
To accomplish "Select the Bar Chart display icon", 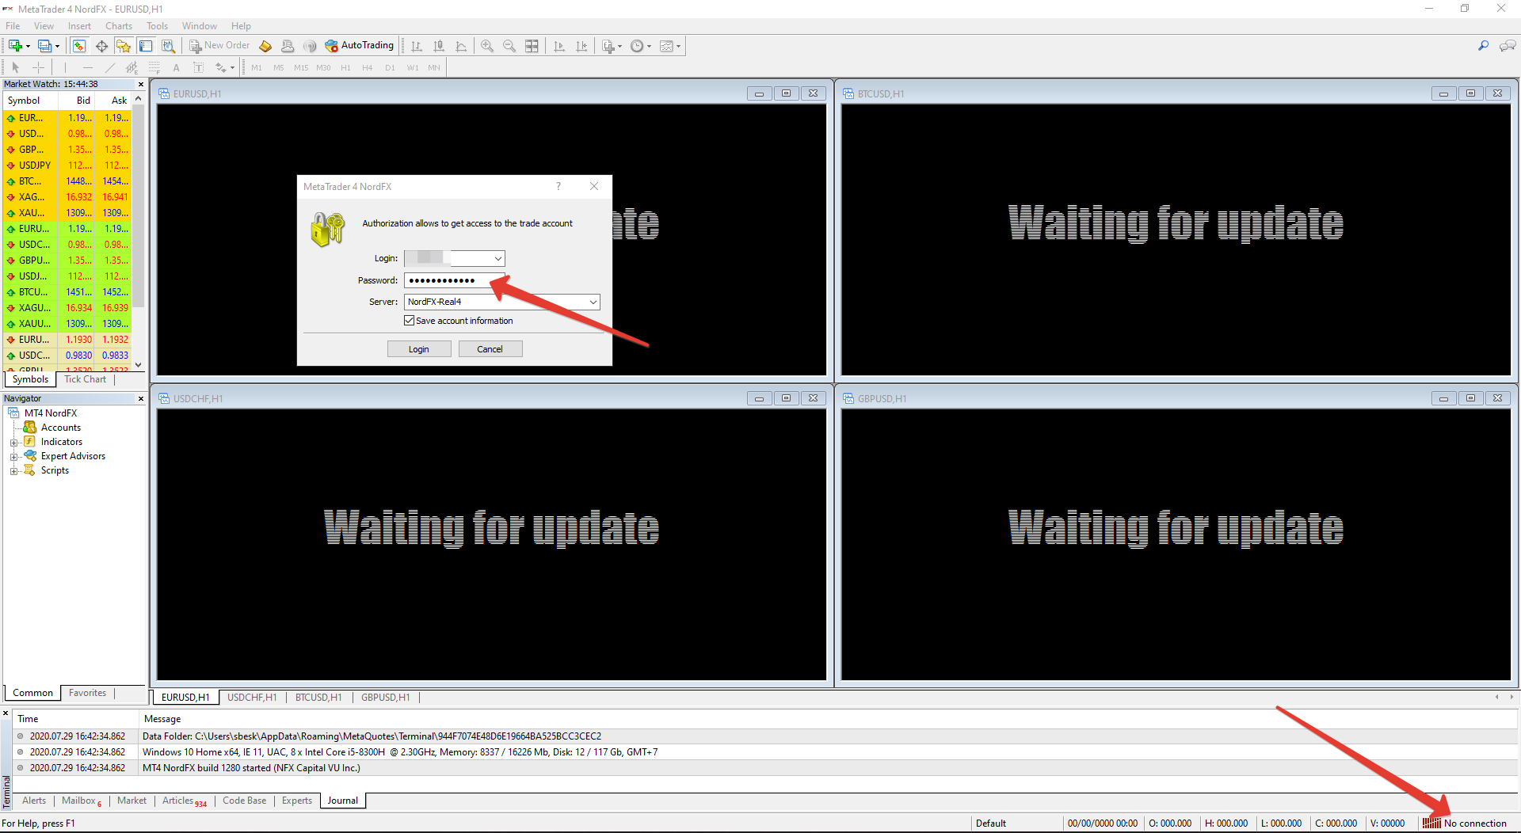I will click(x=417, y=46).
